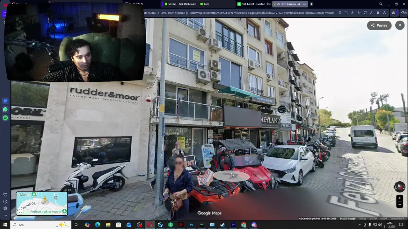This screenshot has height=229, width=408.
Task: Select the 29 Fevzi Çakmak Cd. tab
Action: coord(291,4)
